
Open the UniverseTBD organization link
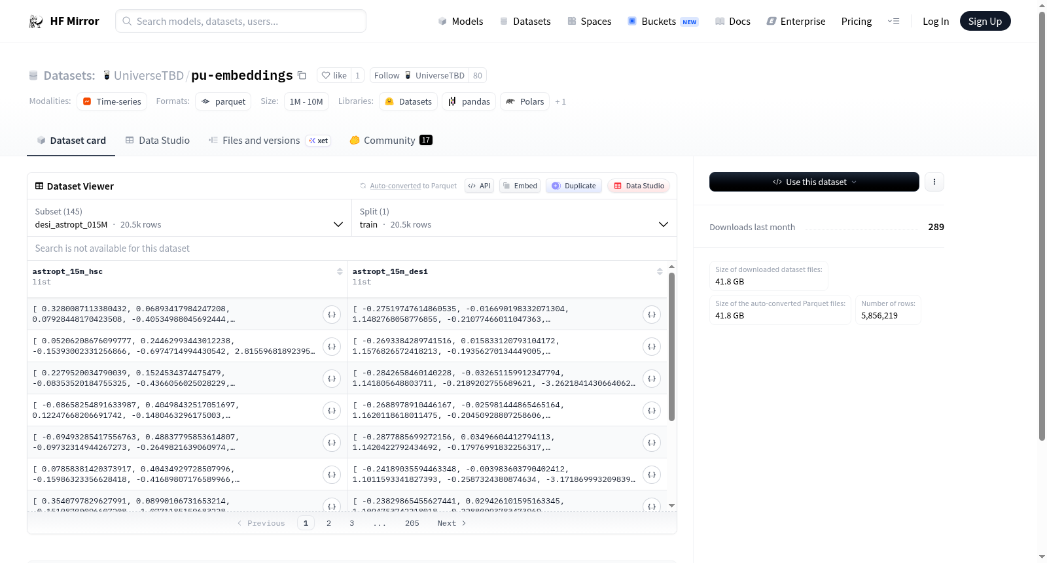(149, 75)
